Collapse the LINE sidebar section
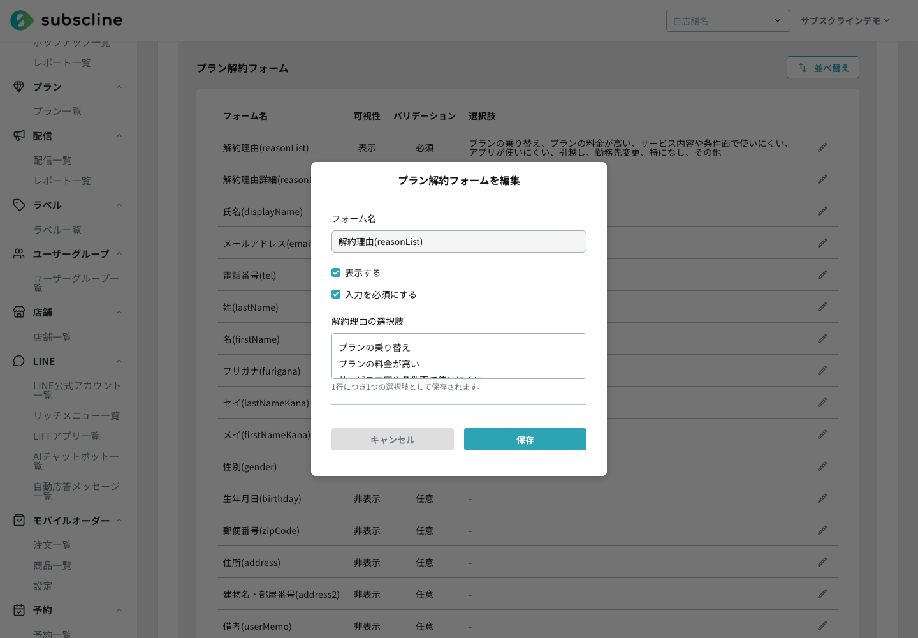This screenshot has width=918, height=638. tap(119, 361)
